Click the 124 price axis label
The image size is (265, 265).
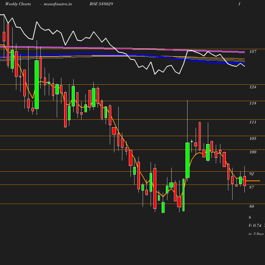pos(253,87)
